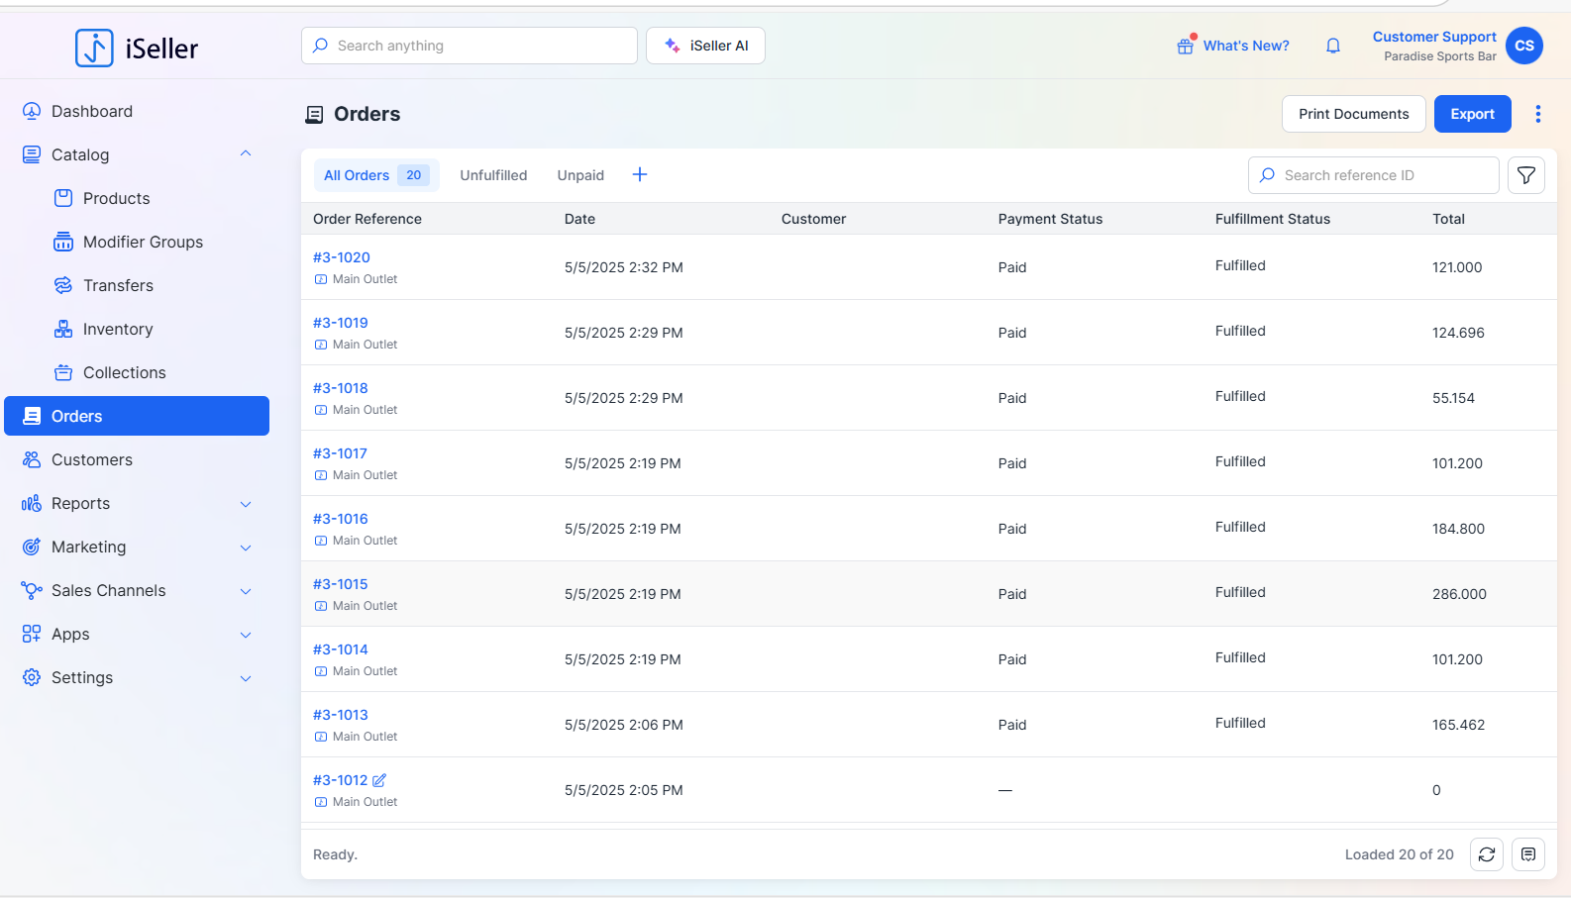Collapse the Catalog section
Screen dimensions: 1571x898
(246, 154)
